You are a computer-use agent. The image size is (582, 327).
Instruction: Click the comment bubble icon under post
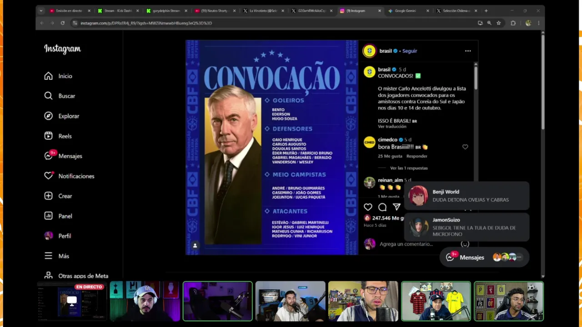382,207
